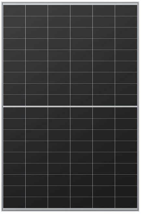This screenshot has width=141, height=214.
Task: Click the silver frame's right edge
Action: (138, 107)
